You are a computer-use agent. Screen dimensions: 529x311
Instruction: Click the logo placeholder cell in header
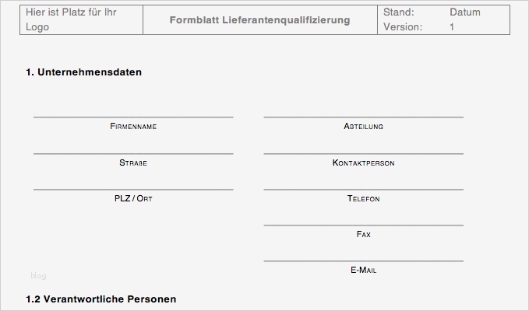(x=81, y=19)
